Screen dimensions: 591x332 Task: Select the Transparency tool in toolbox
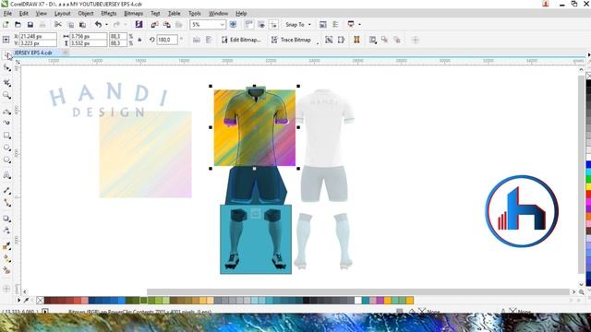click(6, 231)
